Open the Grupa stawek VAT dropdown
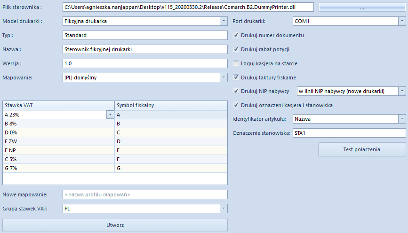 point(224,209)
